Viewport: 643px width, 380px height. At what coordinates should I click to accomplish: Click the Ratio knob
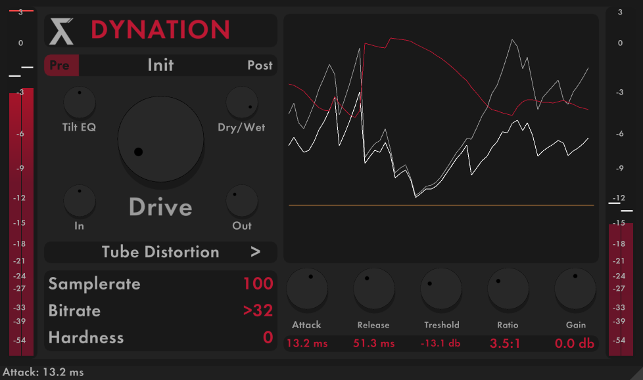click(508, 289)
